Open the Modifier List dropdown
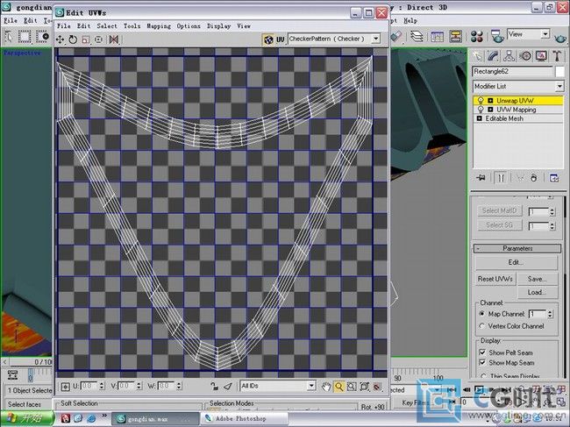 [x=559, y=86]
